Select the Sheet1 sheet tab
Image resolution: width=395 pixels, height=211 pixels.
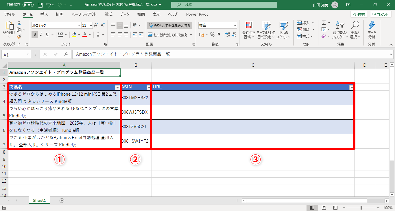pos(39,200)
